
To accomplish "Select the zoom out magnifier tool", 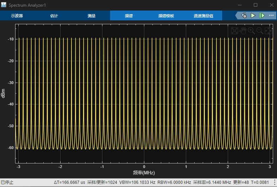I will tap(260, 31).
